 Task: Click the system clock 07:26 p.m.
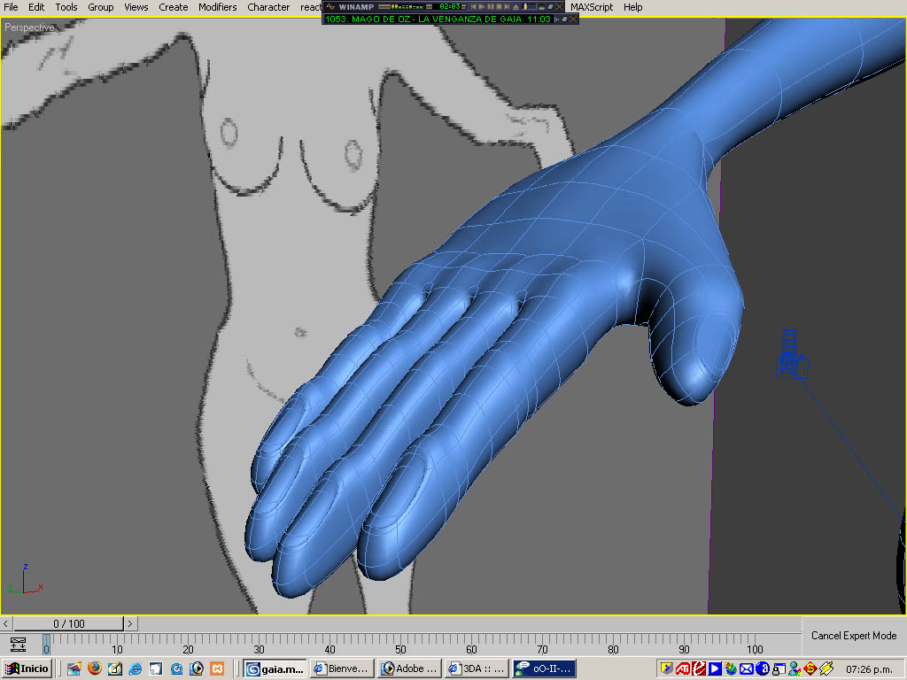click(x=869, y=669)
